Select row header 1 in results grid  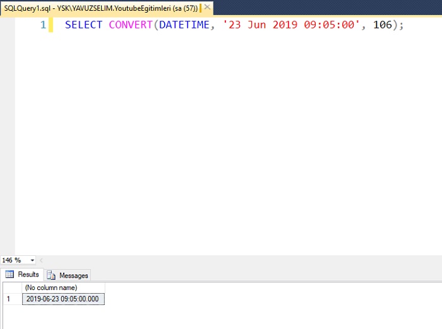pos(13,299)
